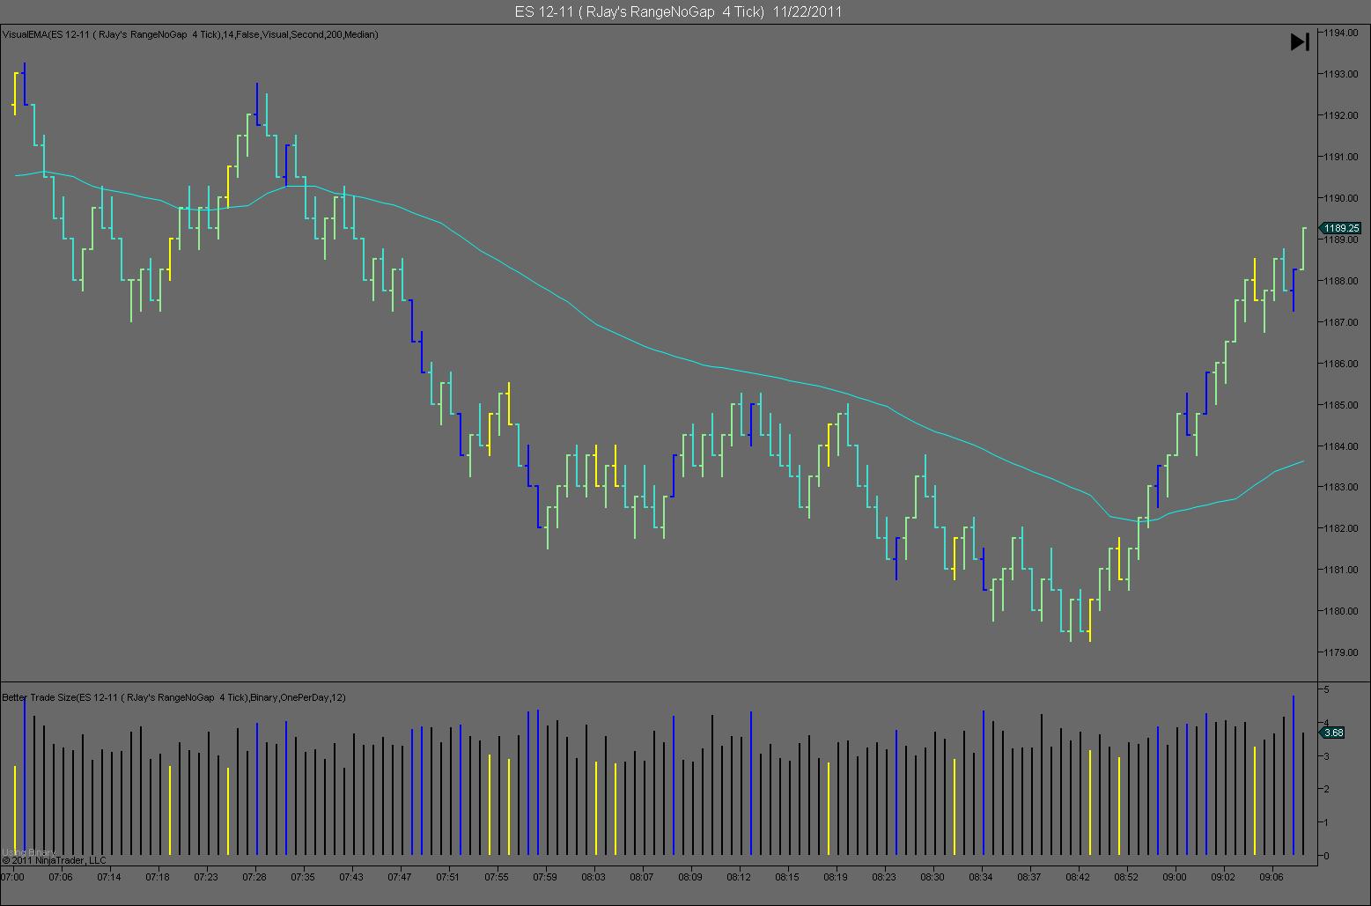The image size is (1371, 906).
Task: Click the 09:00 time axis label
Action: 1175,877
